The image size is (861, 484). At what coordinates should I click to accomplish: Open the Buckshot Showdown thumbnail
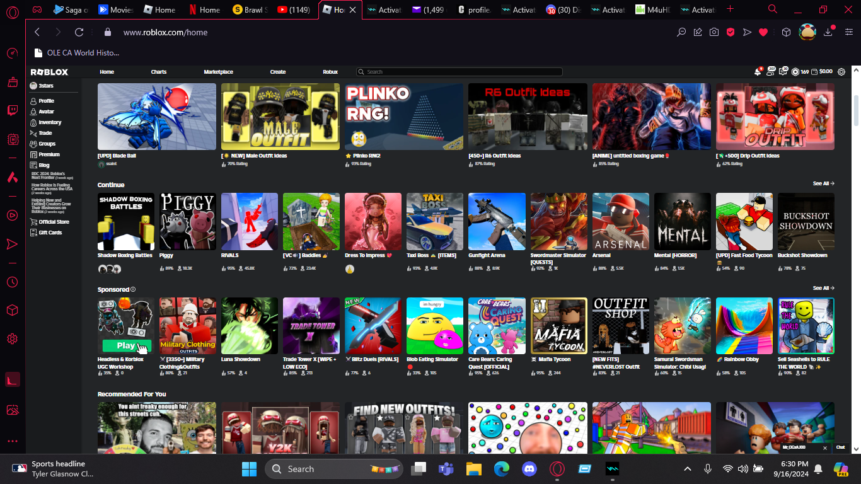pyautogui.click(x=806, y=222)
